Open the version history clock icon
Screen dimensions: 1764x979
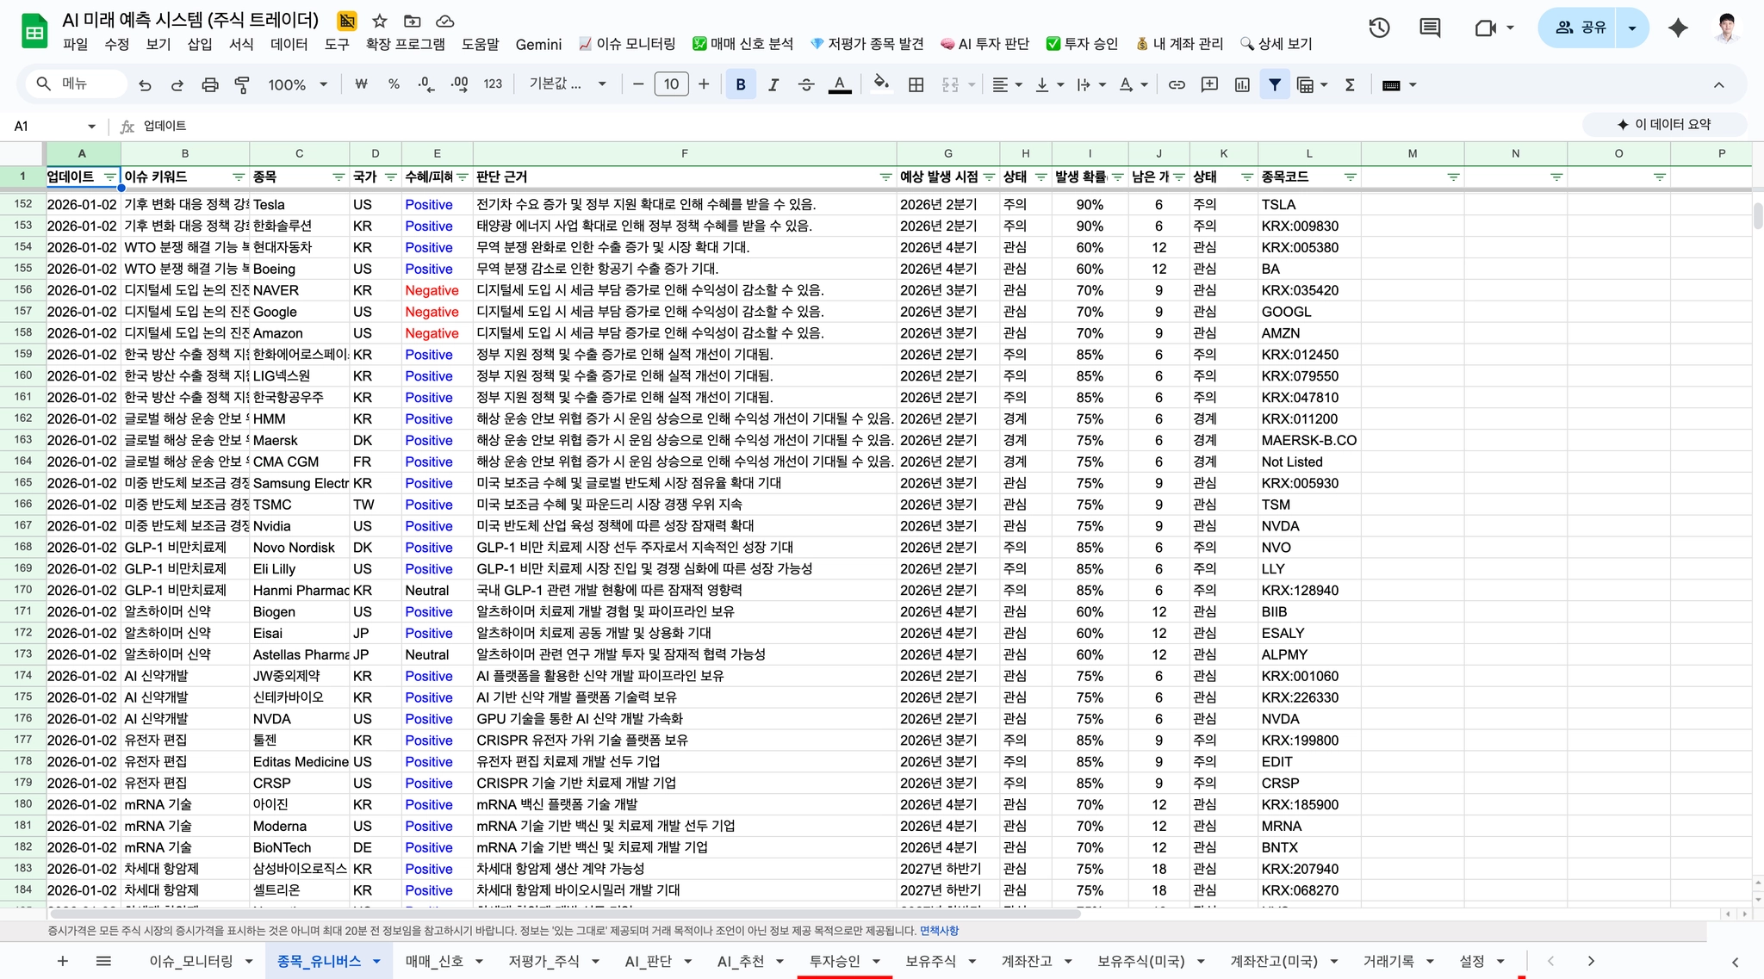[x=1379, y=28]
